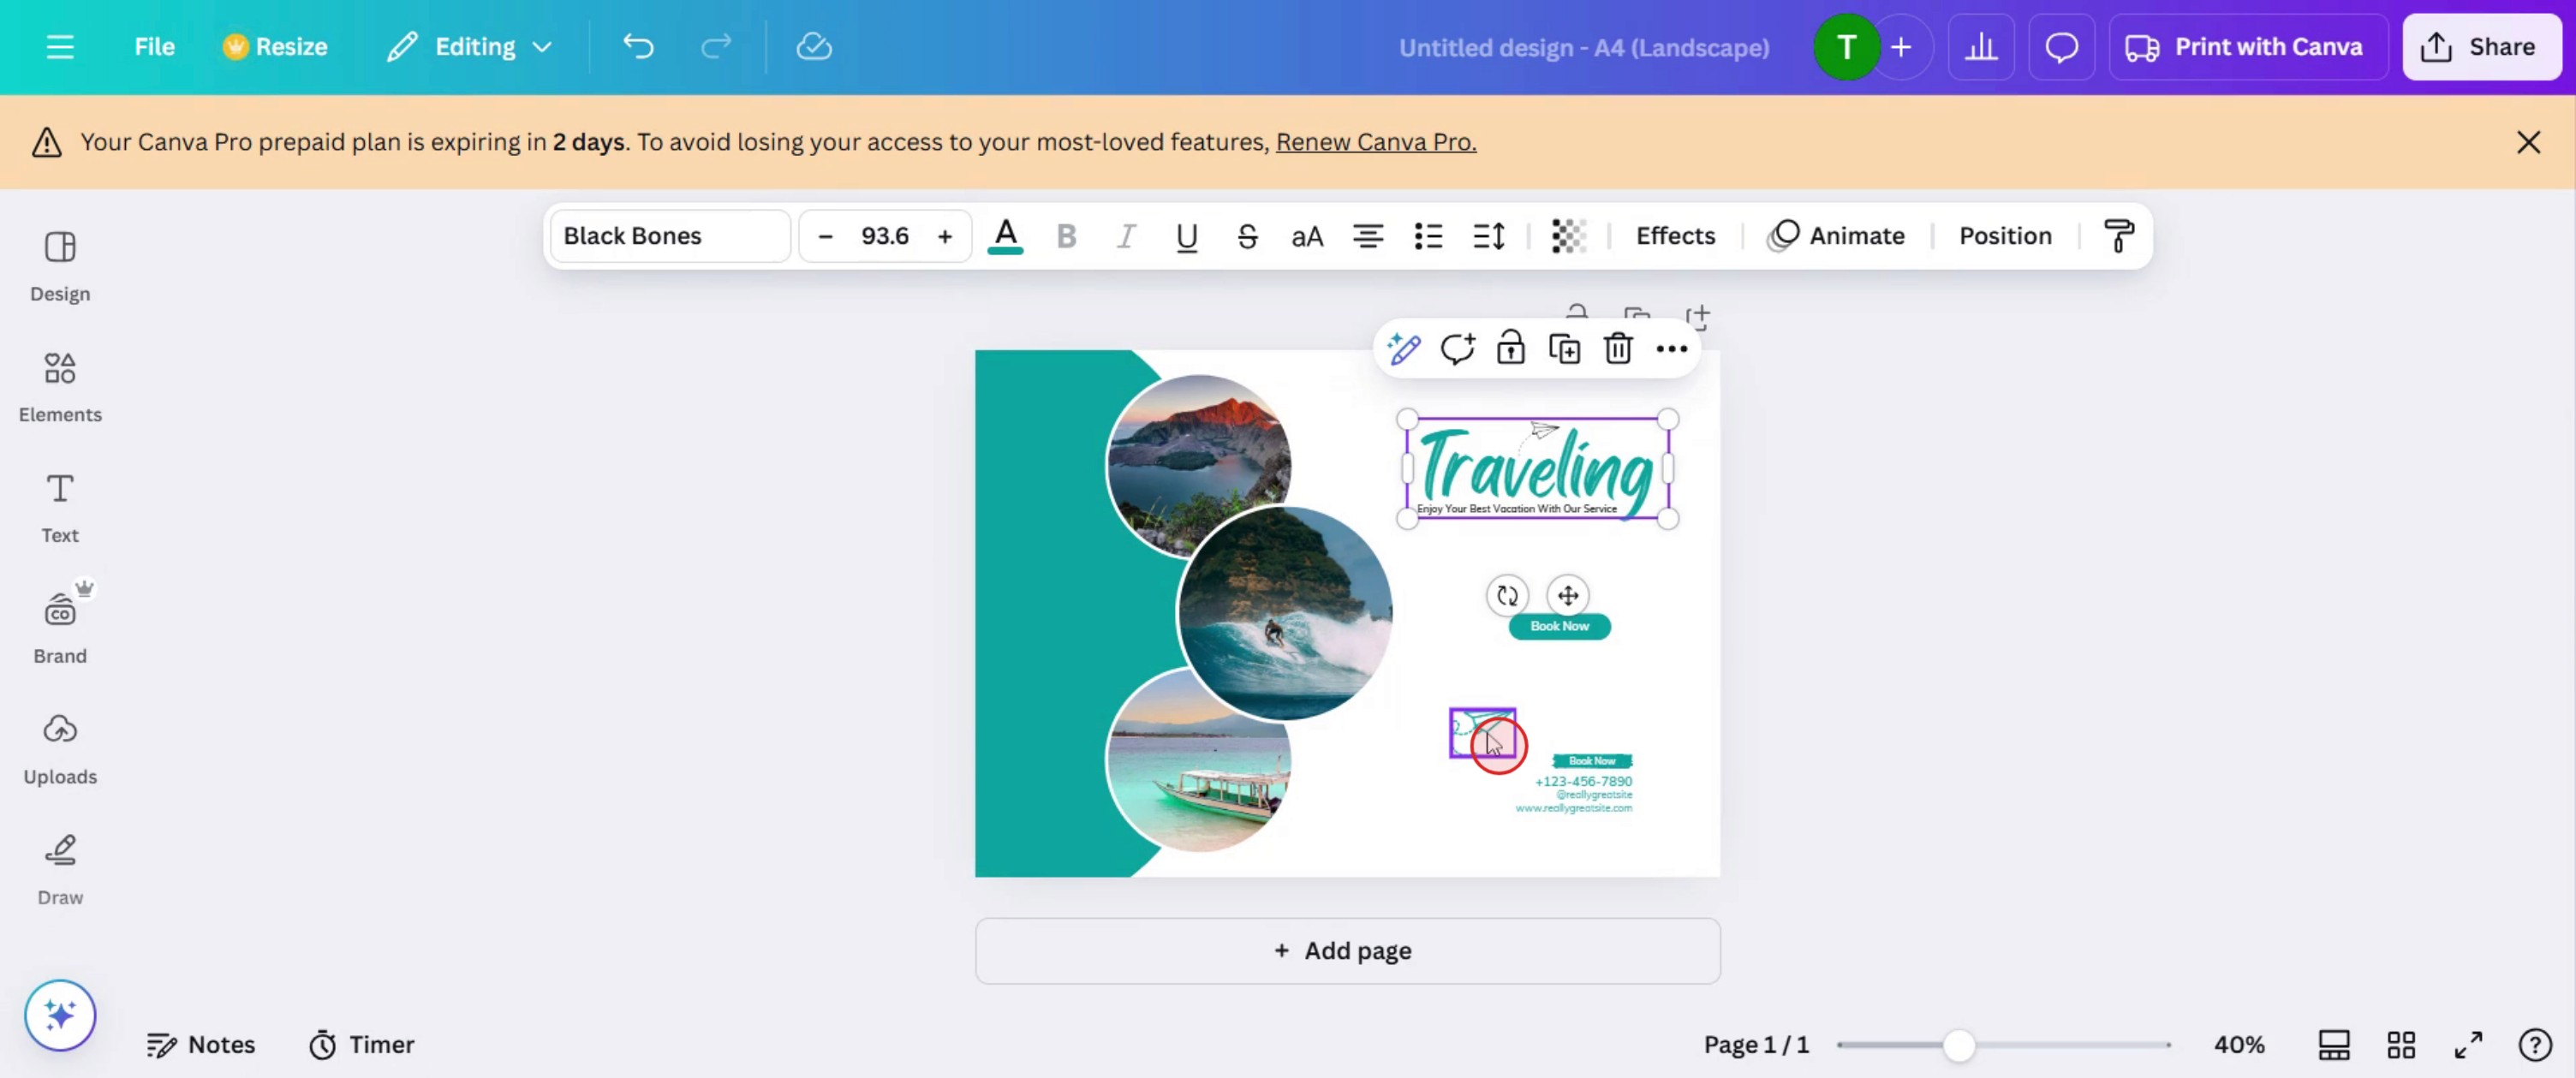Click the Canva assistant sparkle button
Screen dimensions: 2576x1078
click(x=60, y=1015)
